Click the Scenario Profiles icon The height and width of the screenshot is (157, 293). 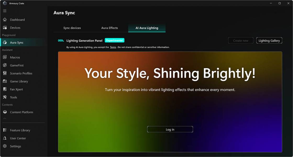[5, 73]
